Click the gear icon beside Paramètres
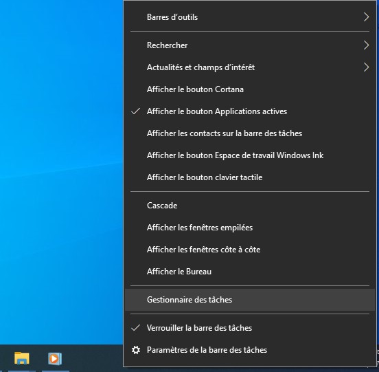The height and width of the screenshot is (372, 379). (x=136, y=350)
